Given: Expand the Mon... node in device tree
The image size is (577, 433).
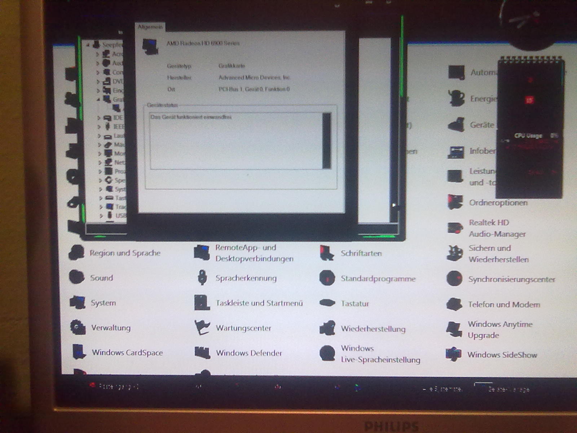Looking at the screenshot, I should 100,153.
